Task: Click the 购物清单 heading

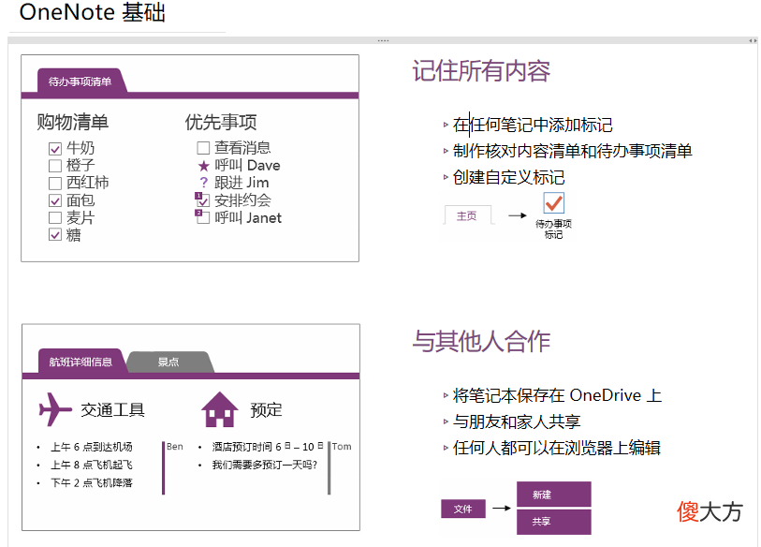Action: [73, 122]
